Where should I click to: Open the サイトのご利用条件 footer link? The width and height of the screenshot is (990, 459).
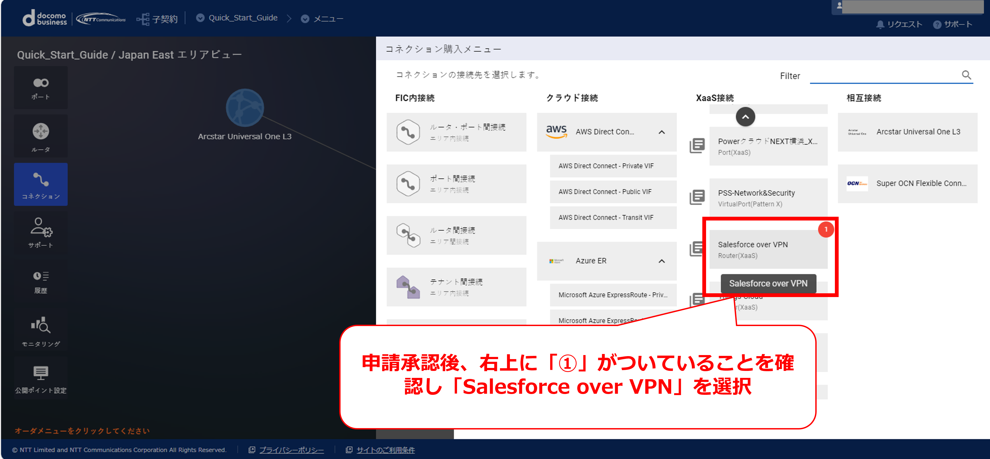coord(385,450)
